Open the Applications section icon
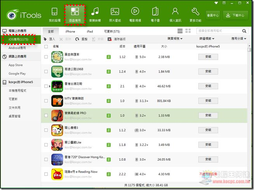 click(75, 12)
